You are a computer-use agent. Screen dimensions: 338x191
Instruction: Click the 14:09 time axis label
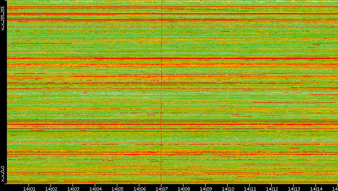206,189
